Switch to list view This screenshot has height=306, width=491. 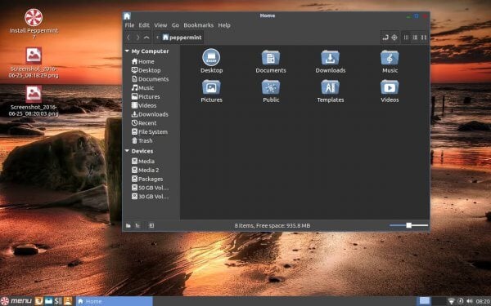415,38
